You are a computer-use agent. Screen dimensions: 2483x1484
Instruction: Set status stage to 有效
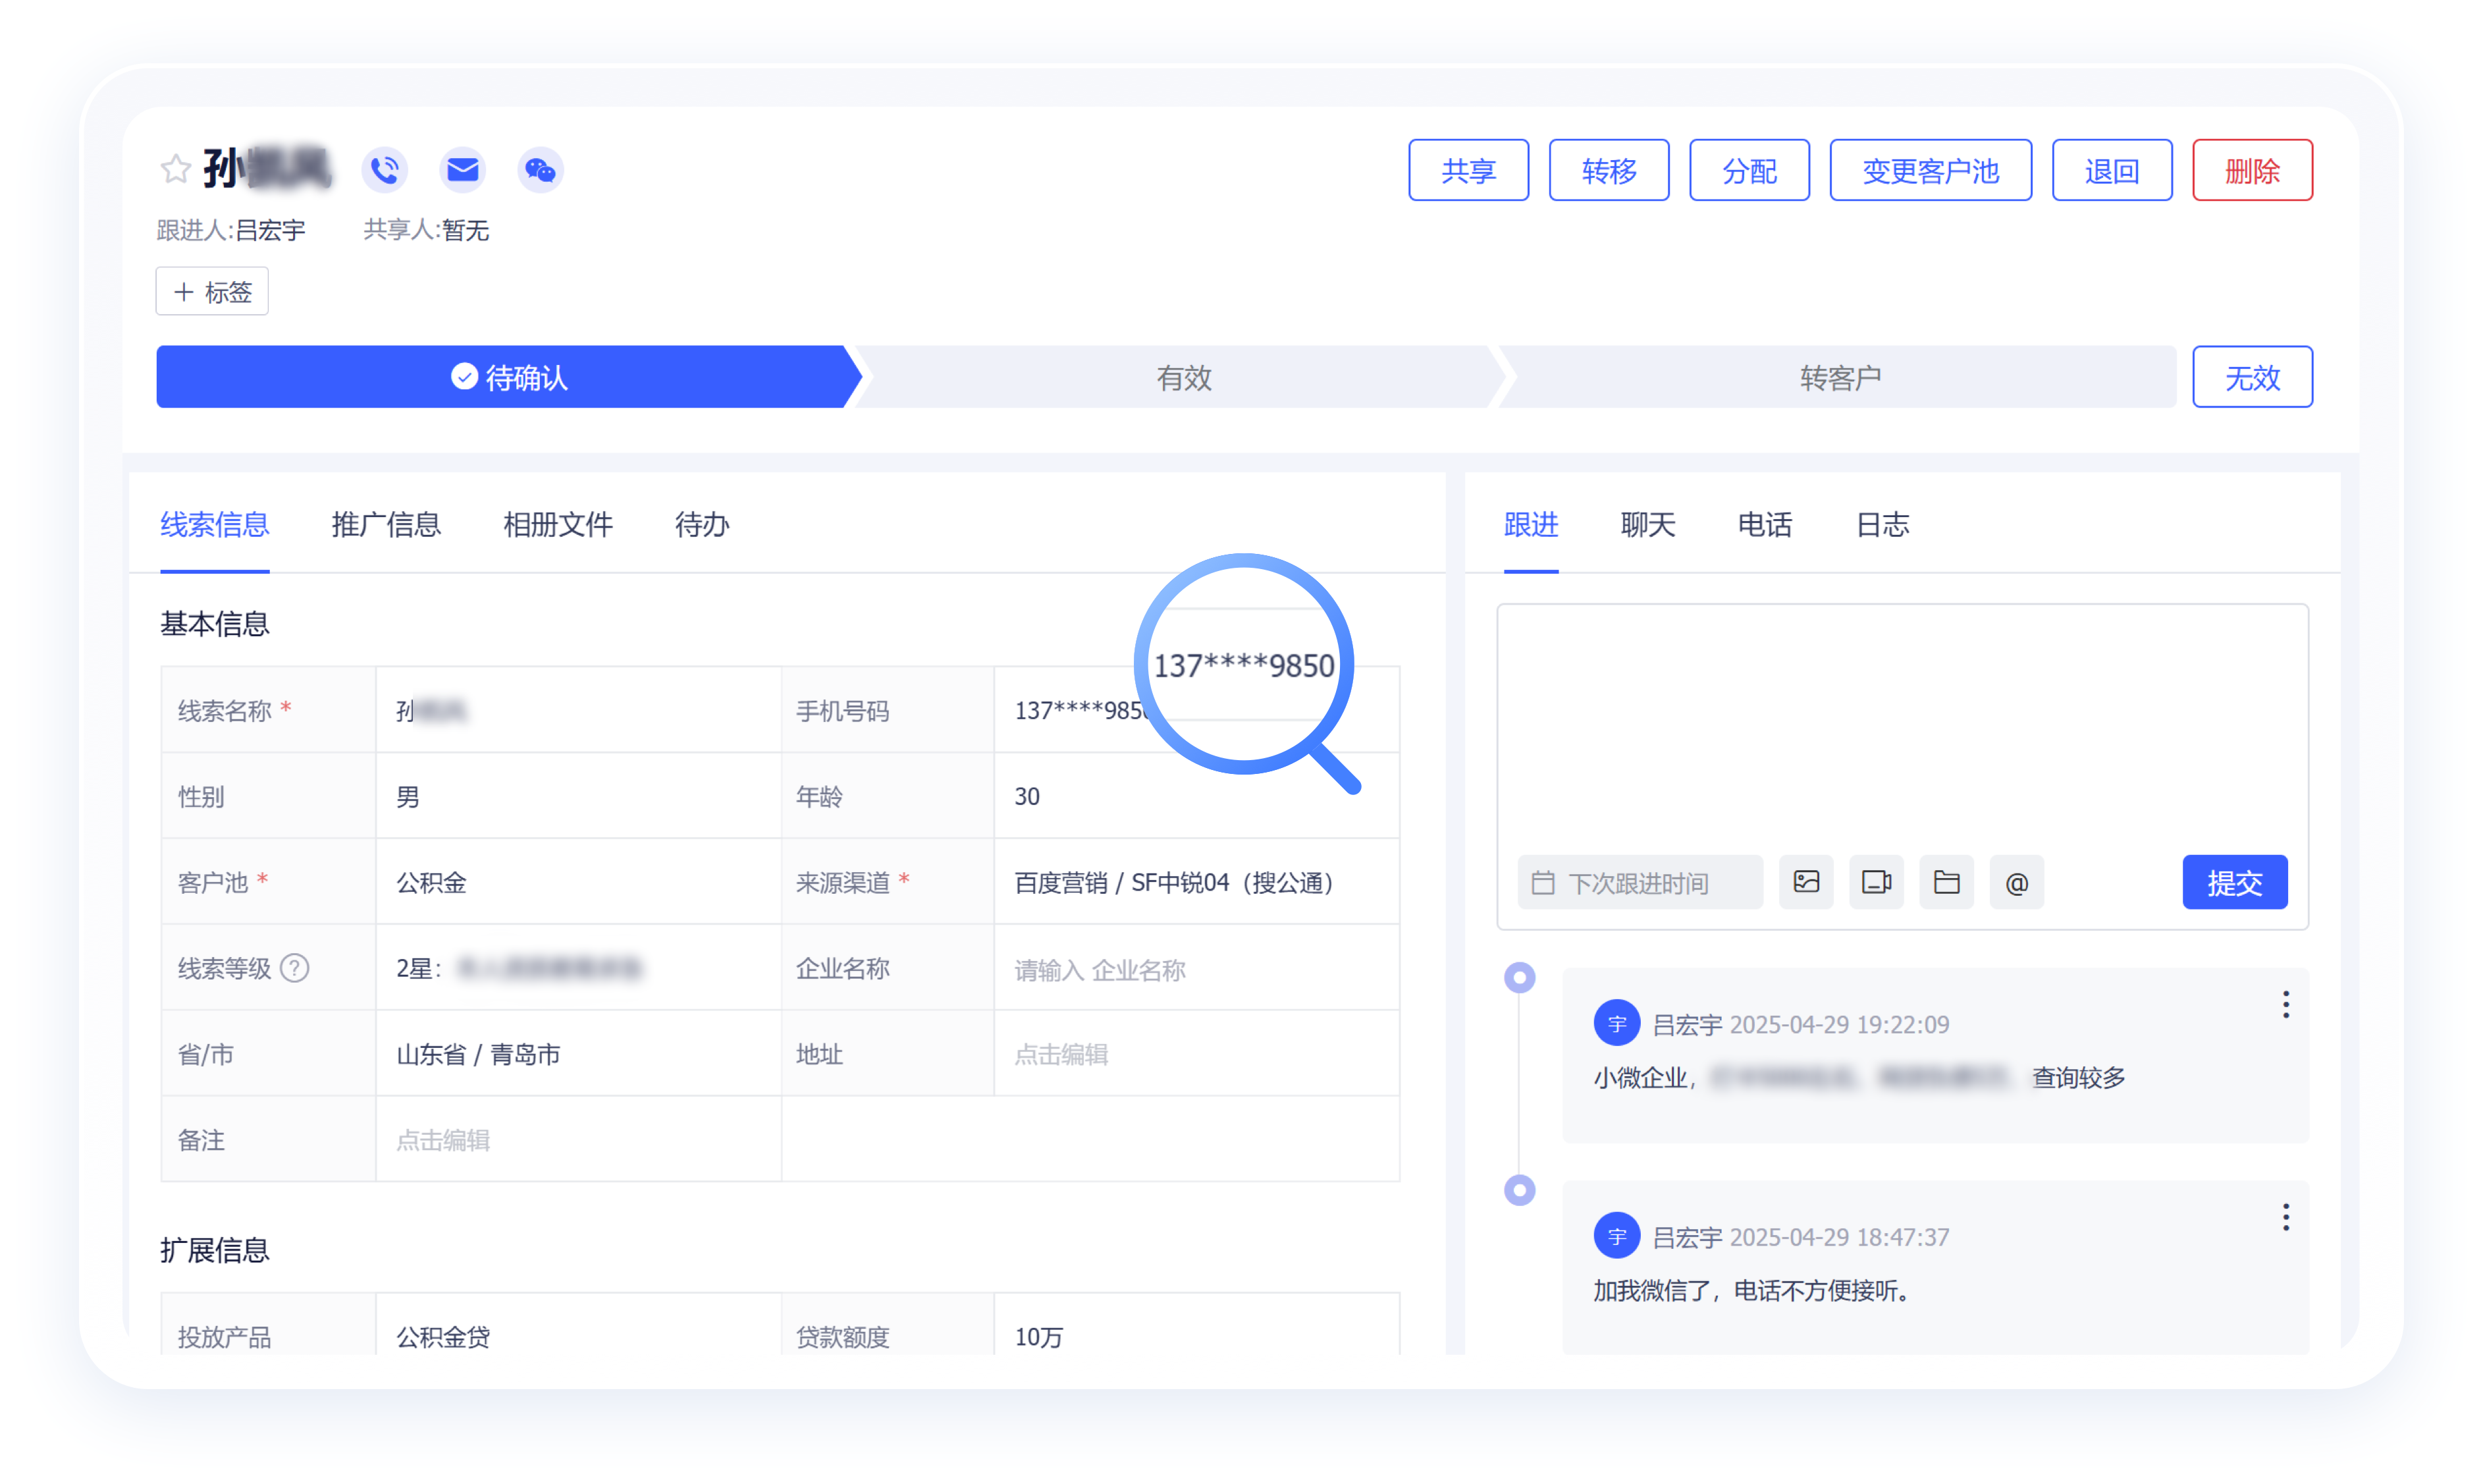coord(1183,377)
